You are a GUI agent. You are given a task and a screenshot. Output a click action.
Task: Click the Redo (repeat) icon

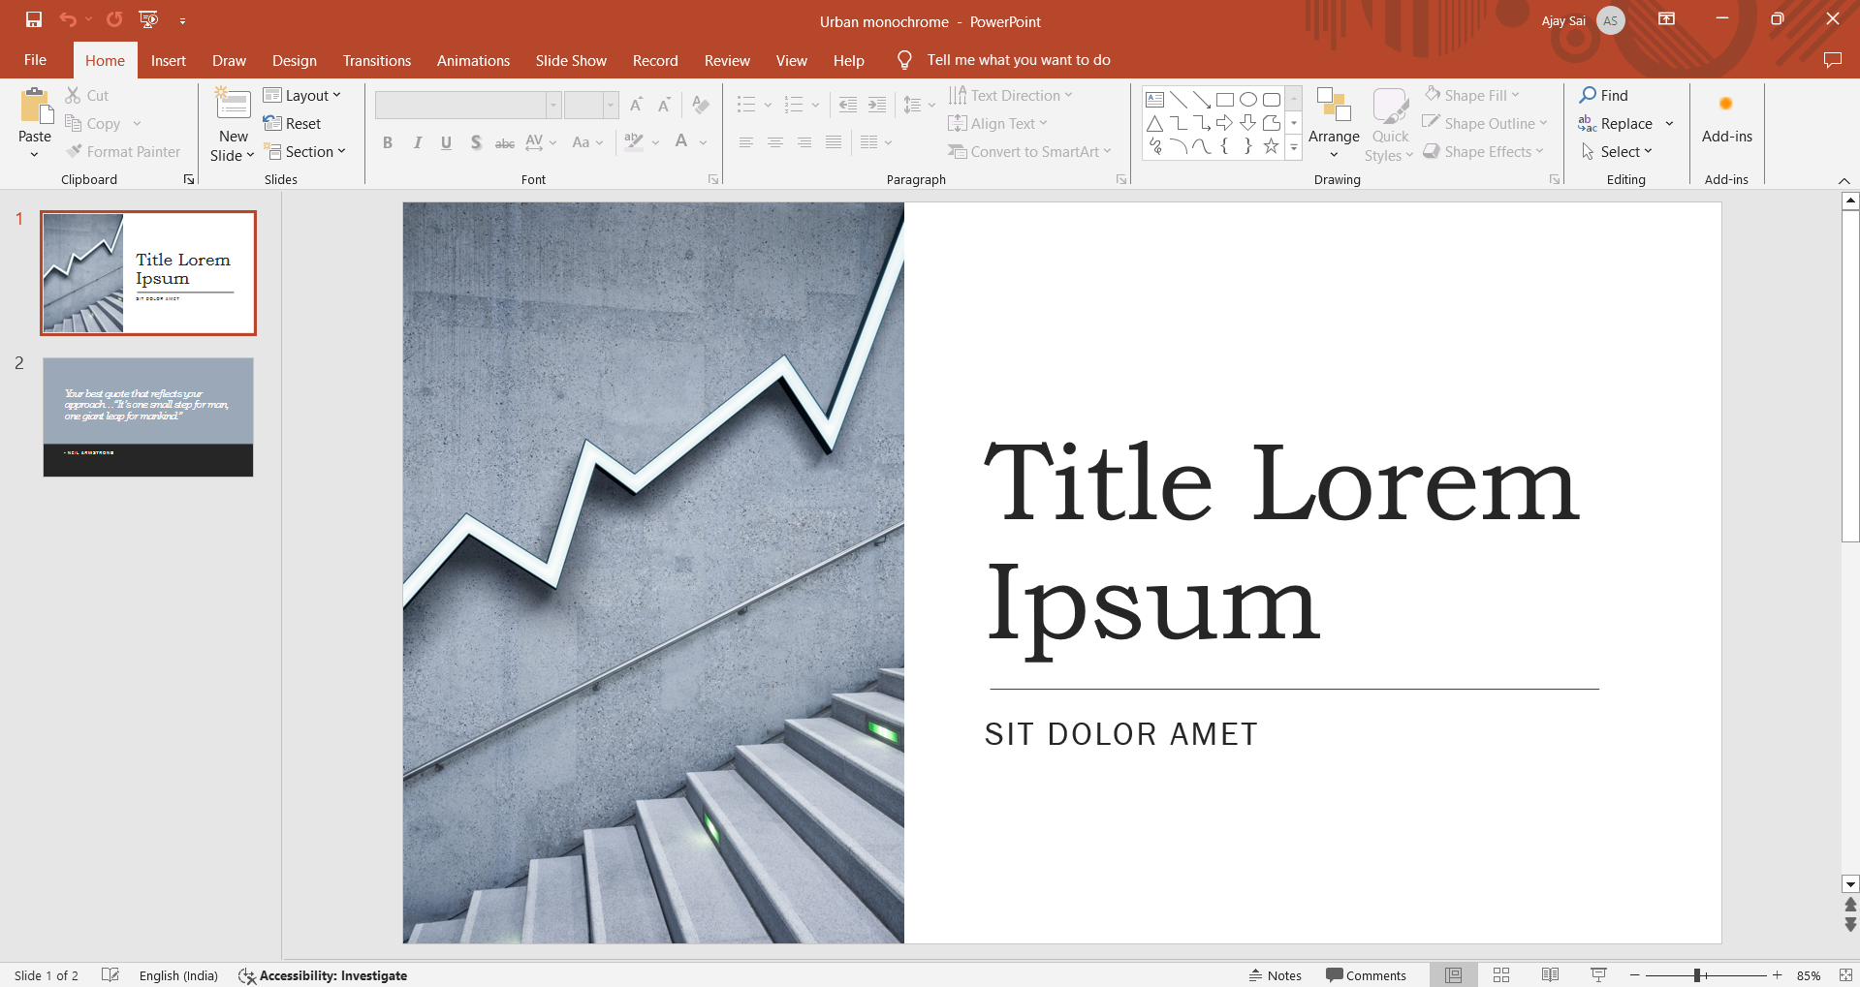[x=114, y=19]
